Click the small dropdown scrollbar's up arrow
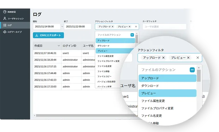Screen dimensions: 219x132 click(137, 33)
